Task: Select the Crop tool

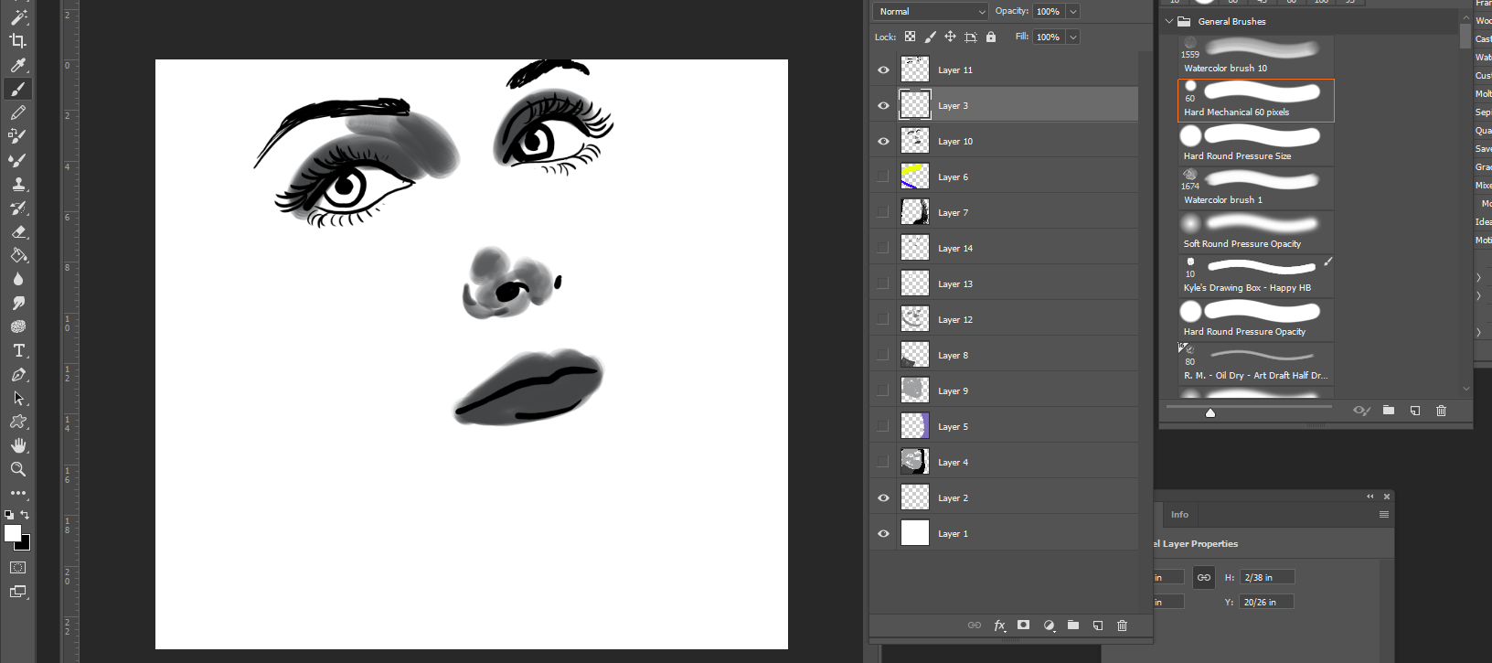Action: (17, 41)
